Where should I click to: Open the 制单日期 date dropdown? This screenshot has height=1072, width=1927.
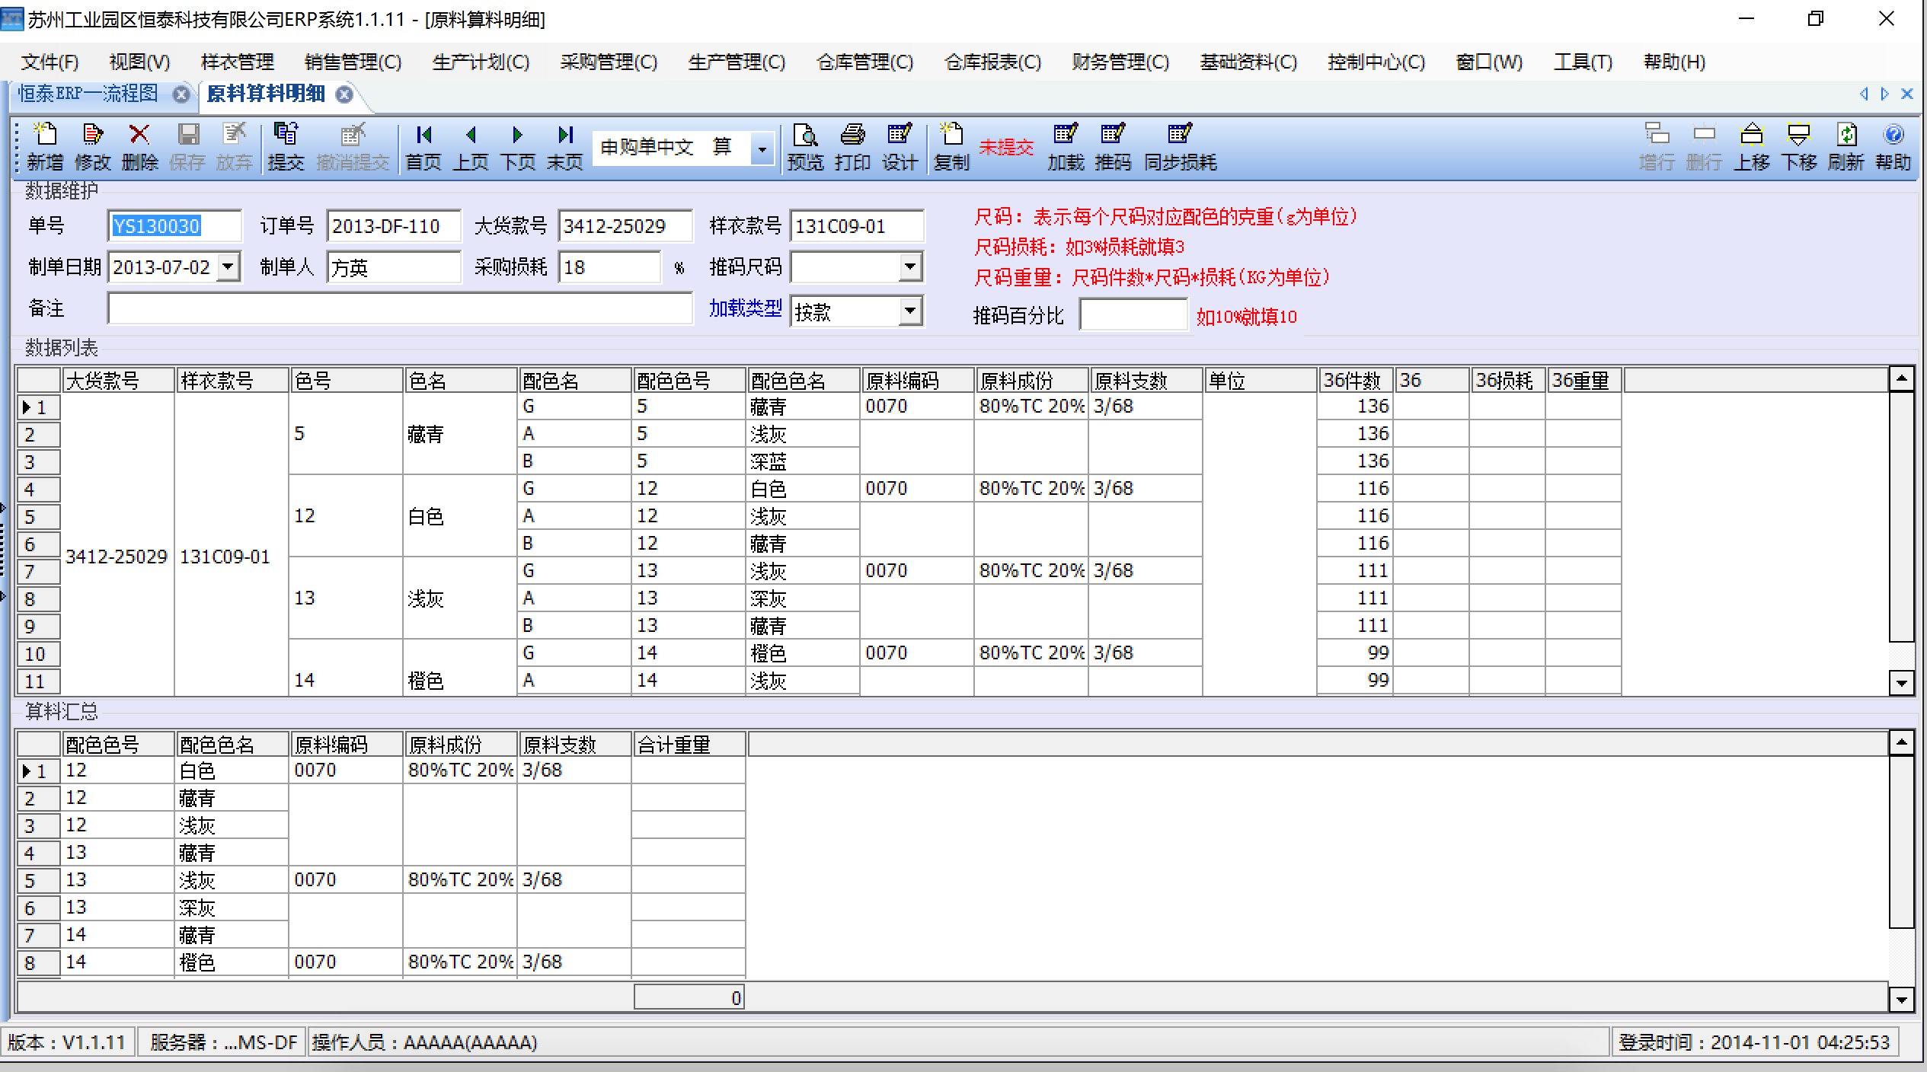pyautogui.click(x=228, y=267)
